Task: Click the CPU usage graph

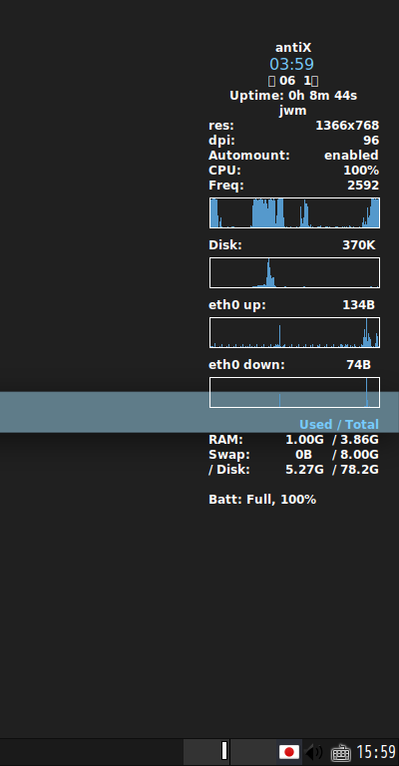Action: tap(294, 212)
